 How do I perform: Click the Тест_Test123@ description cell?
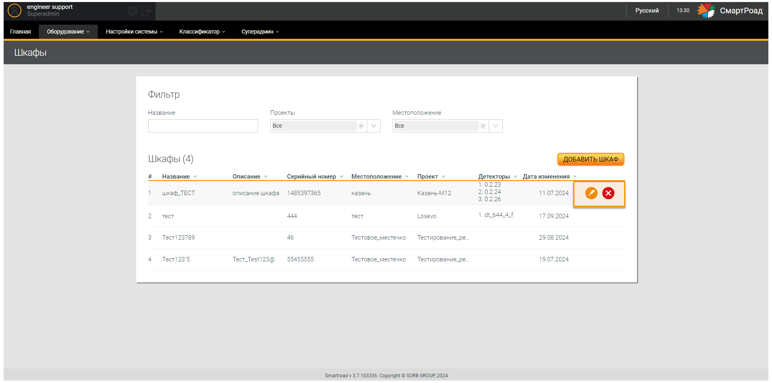pyautogui.click(x=254, y=259)
